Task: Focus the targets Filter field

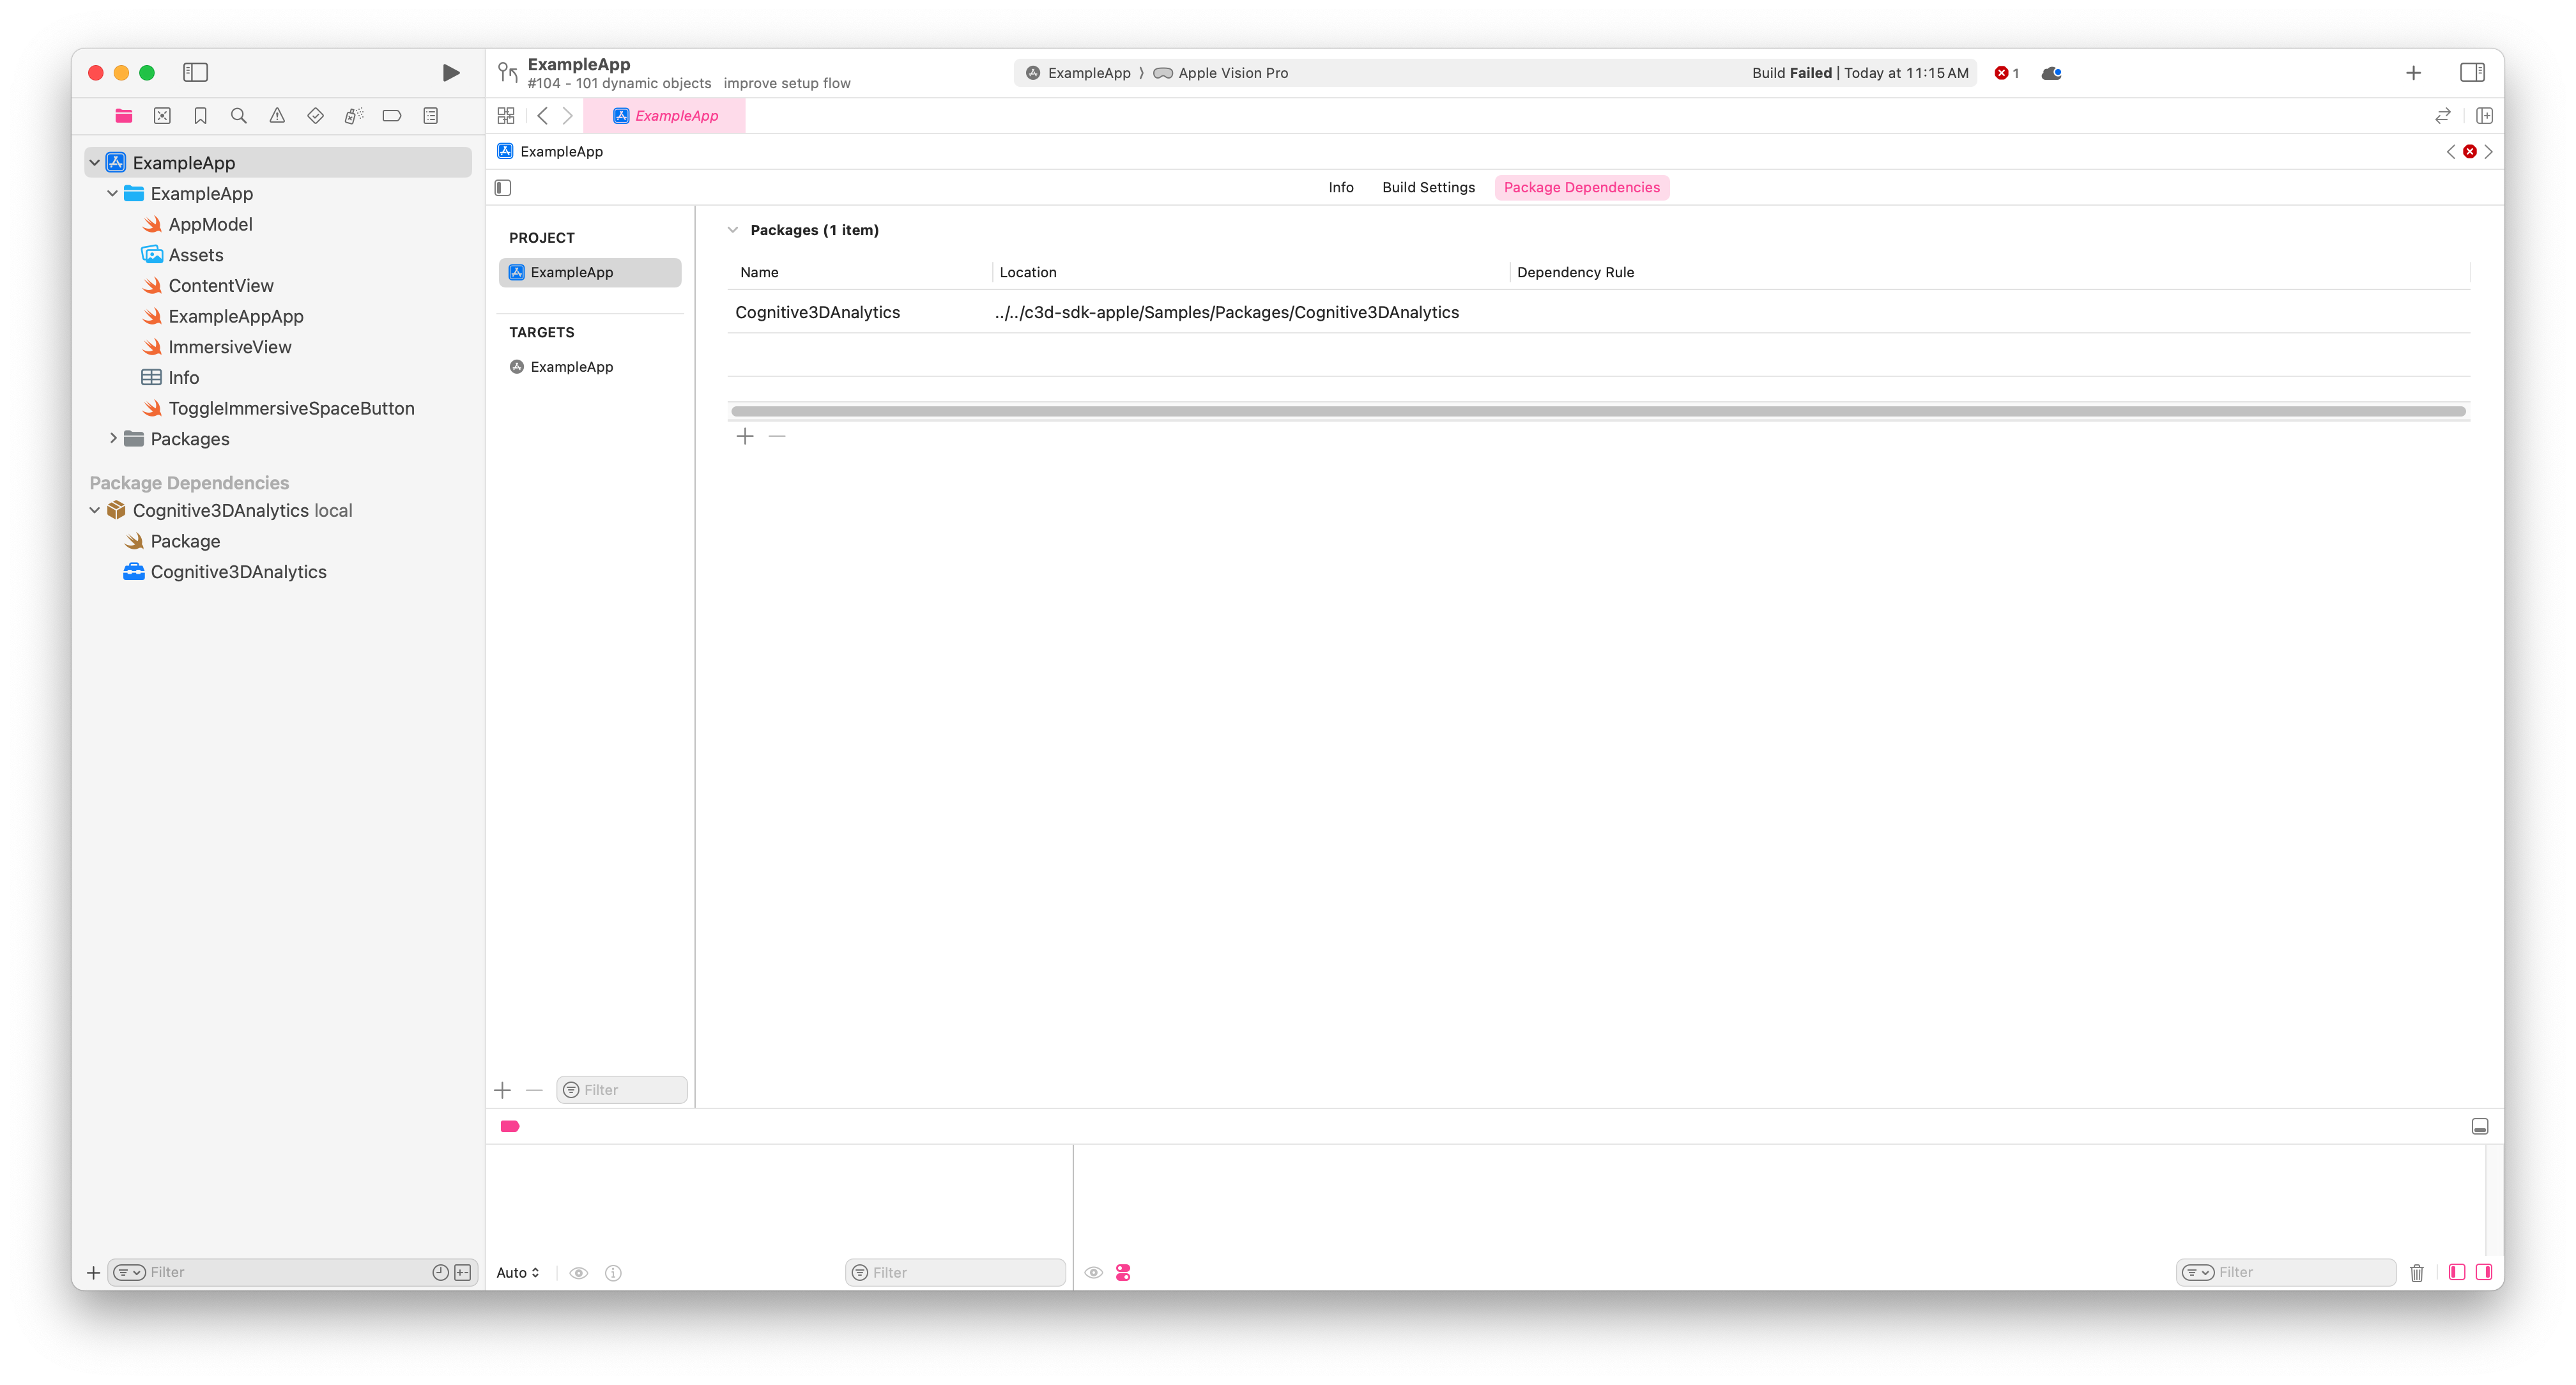Action: coord(621,1090)
